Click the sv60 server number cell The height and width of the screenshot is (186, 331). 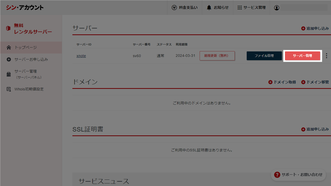[137, 56]
